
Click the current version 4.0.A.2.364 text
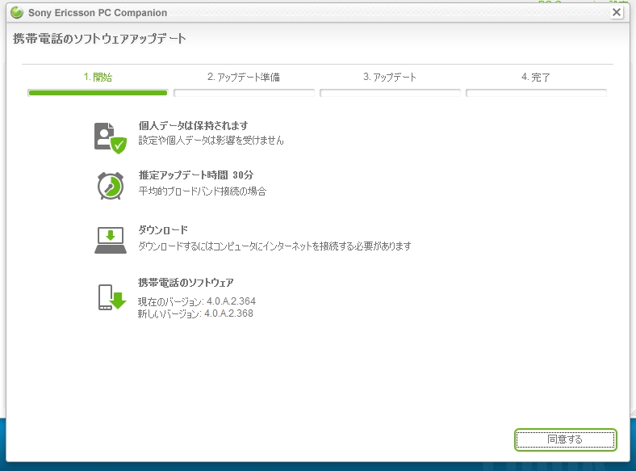tap(197, 301)
